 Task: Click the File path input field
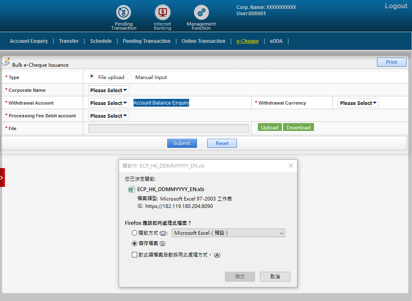coord(169,128)
